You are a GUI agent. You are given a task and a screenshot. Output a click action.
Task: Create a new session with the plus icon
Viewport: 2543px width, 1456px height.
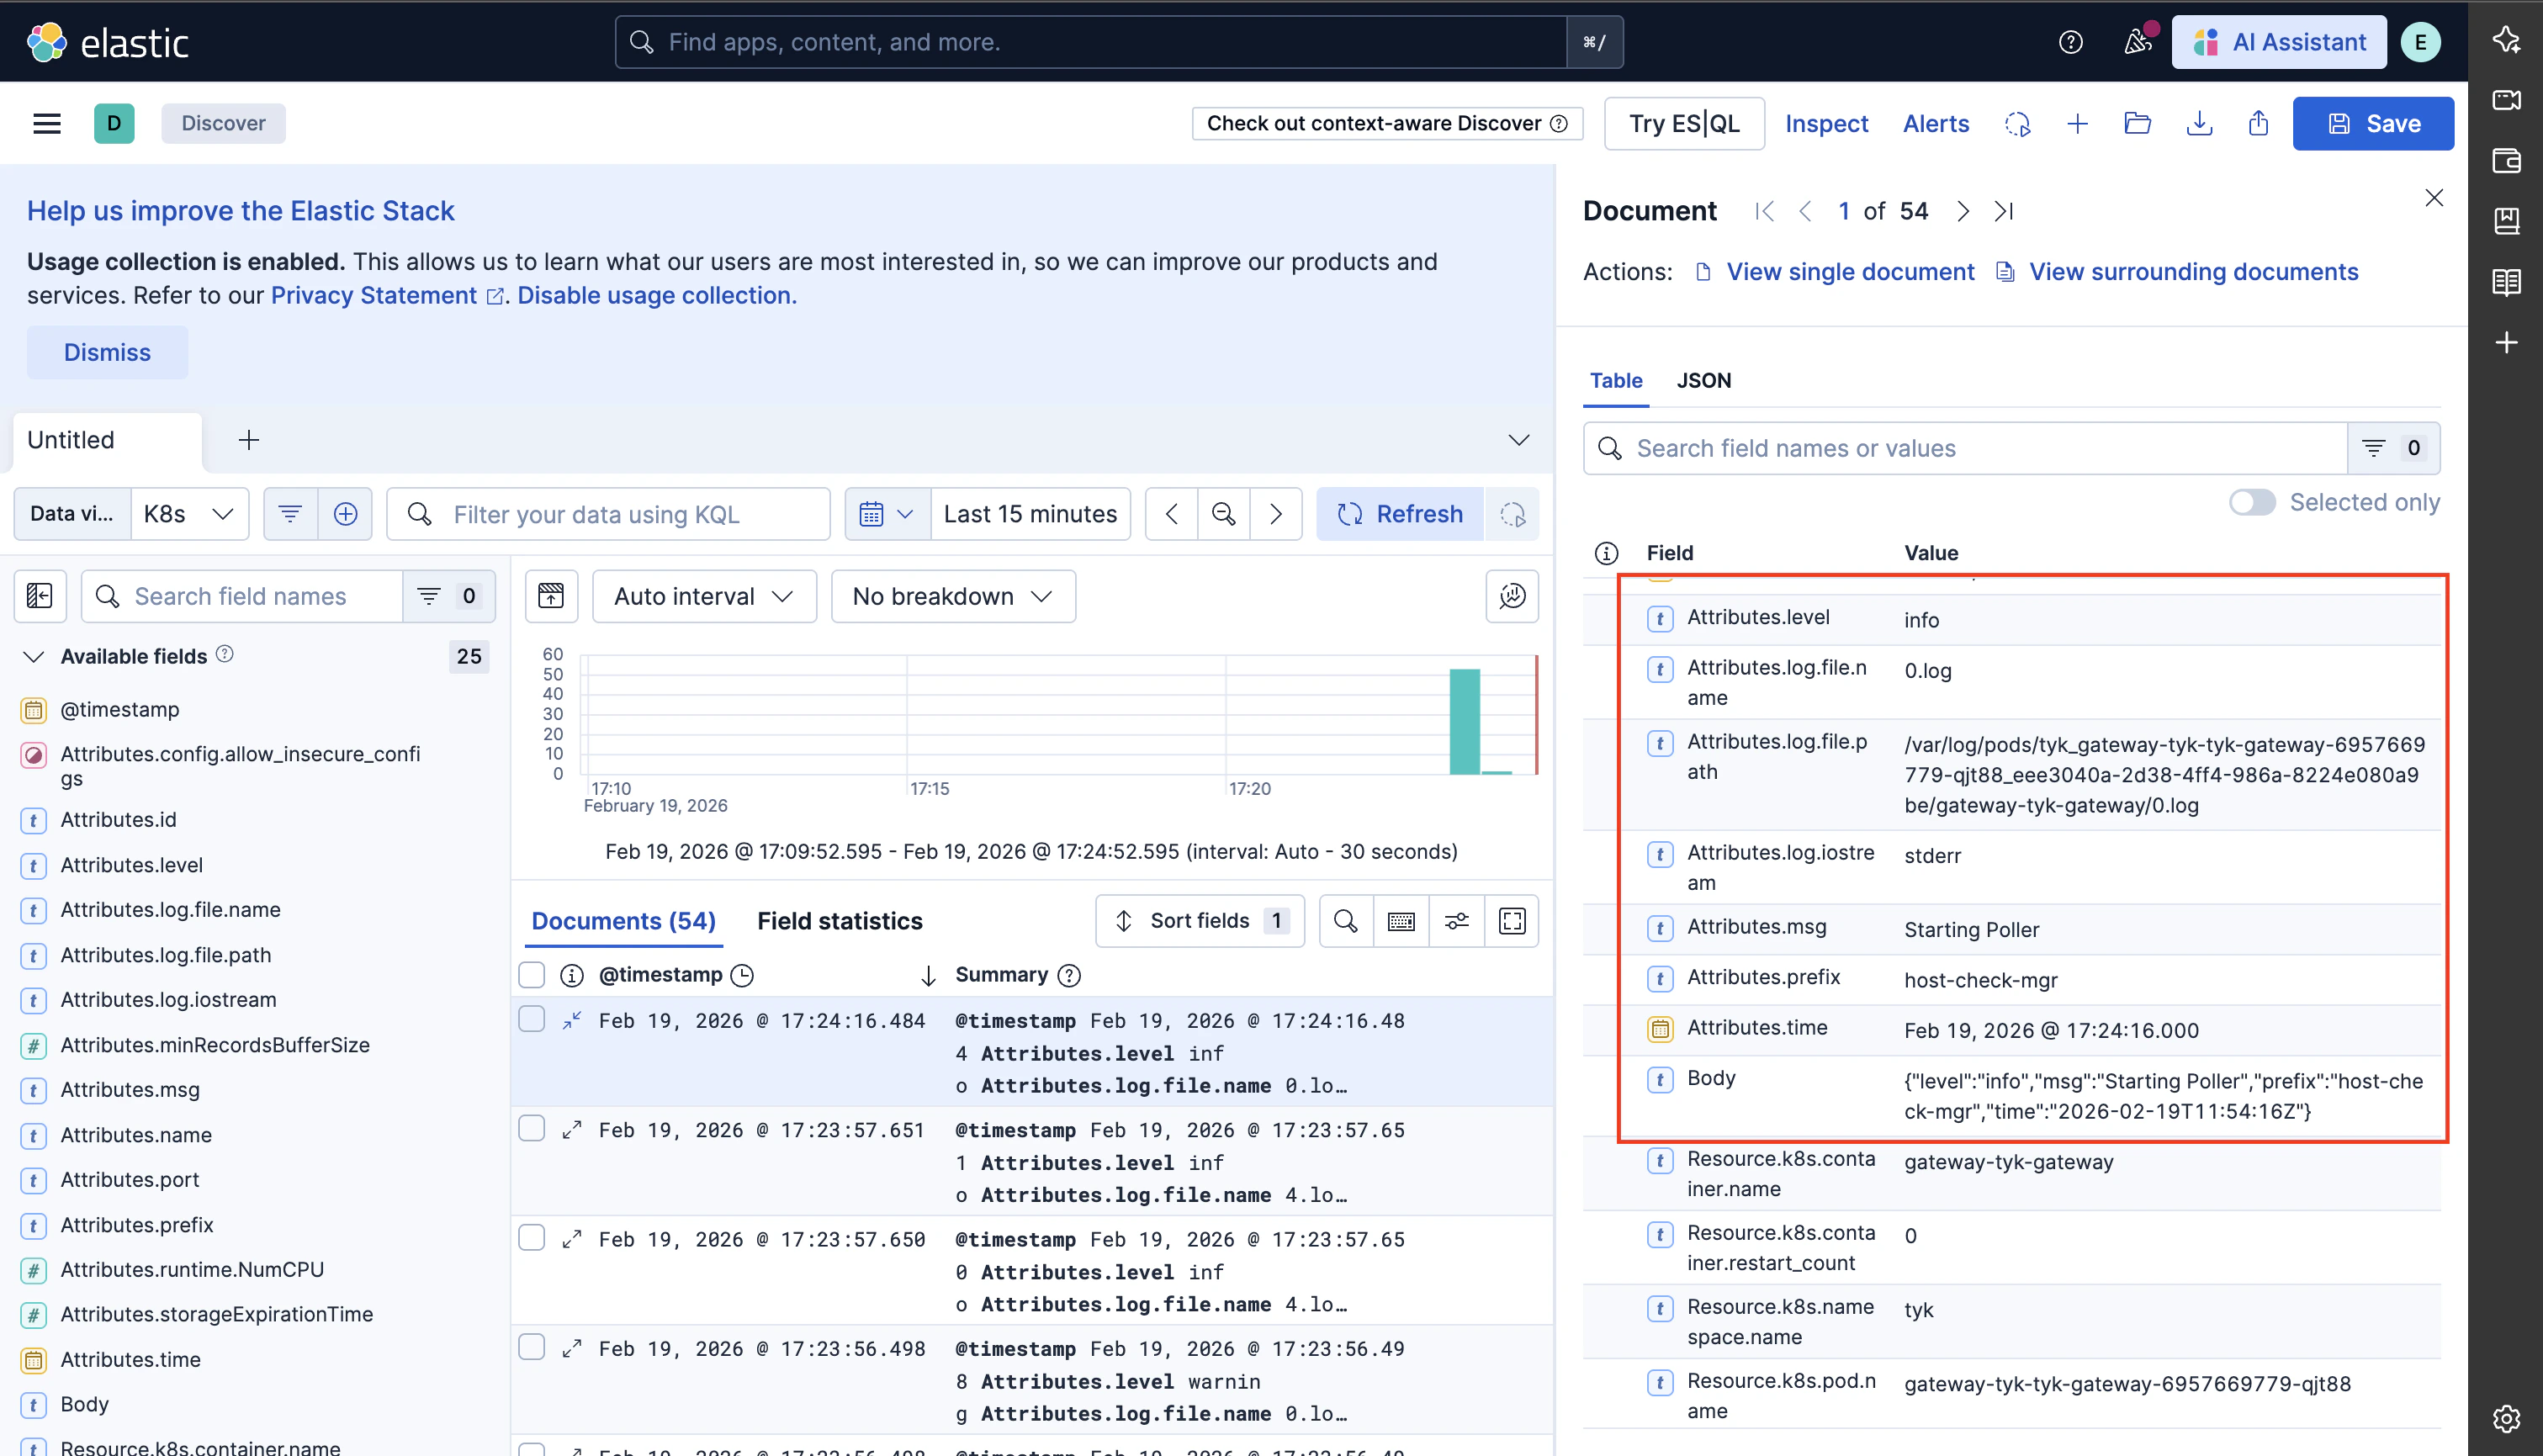tap(2077, 123)
